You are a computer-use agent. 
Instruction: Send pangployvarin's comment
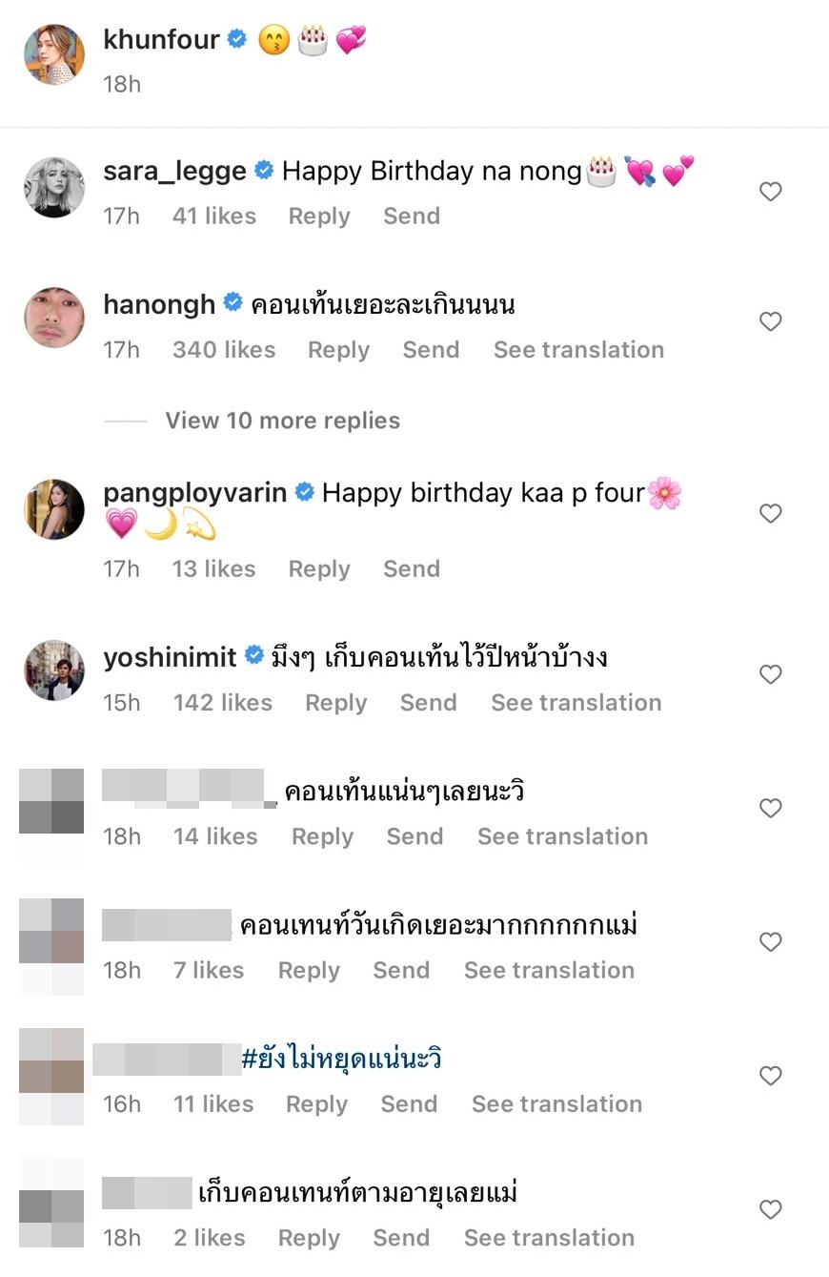click(x=412, y=569)
